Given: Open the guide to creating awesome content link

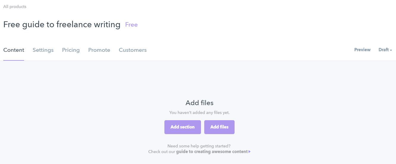Looking at the screenshot, I should (x=212, y=152).
